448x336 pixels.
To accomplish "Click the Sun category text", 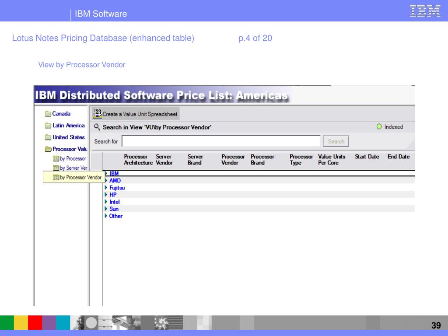I will coord(114,209).
